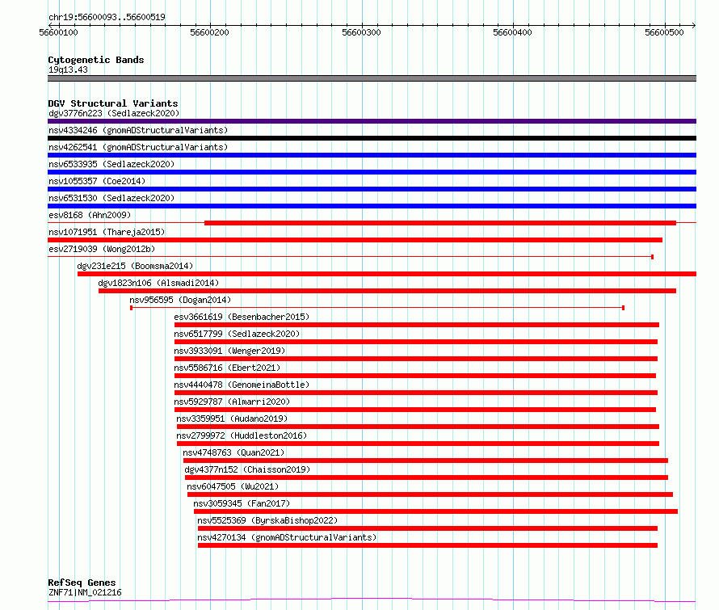Click the thin red line under nsv956595
The height and width of the screenshot is (610, 719).
pos(377,308)
